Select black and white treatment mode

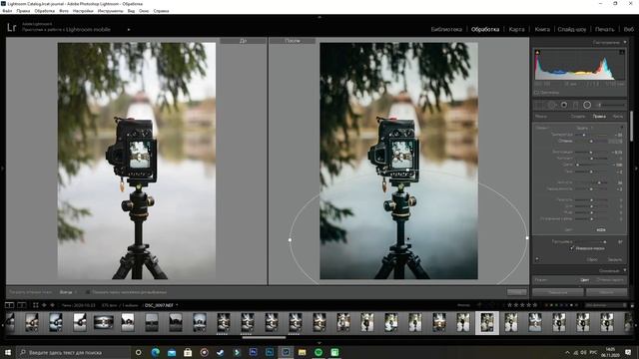[x=610, y=280]
